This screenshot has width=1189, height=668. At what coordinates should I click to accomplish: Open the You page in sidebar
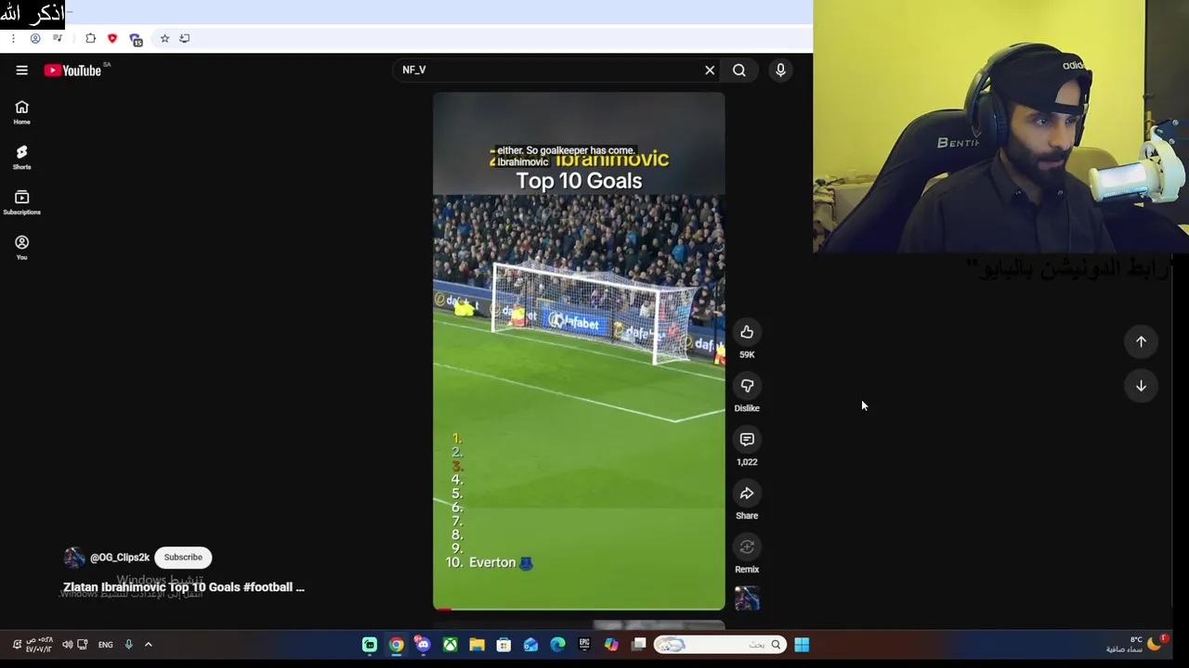click(x=21, y=248)
